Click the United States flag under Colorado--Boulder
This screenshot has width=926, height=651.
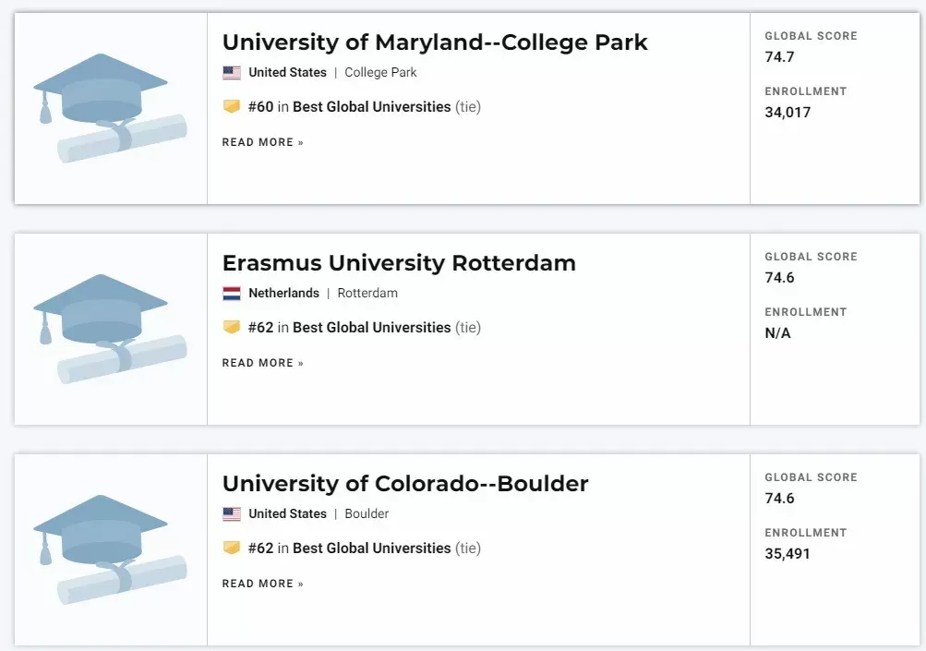(x=232, y=514)
